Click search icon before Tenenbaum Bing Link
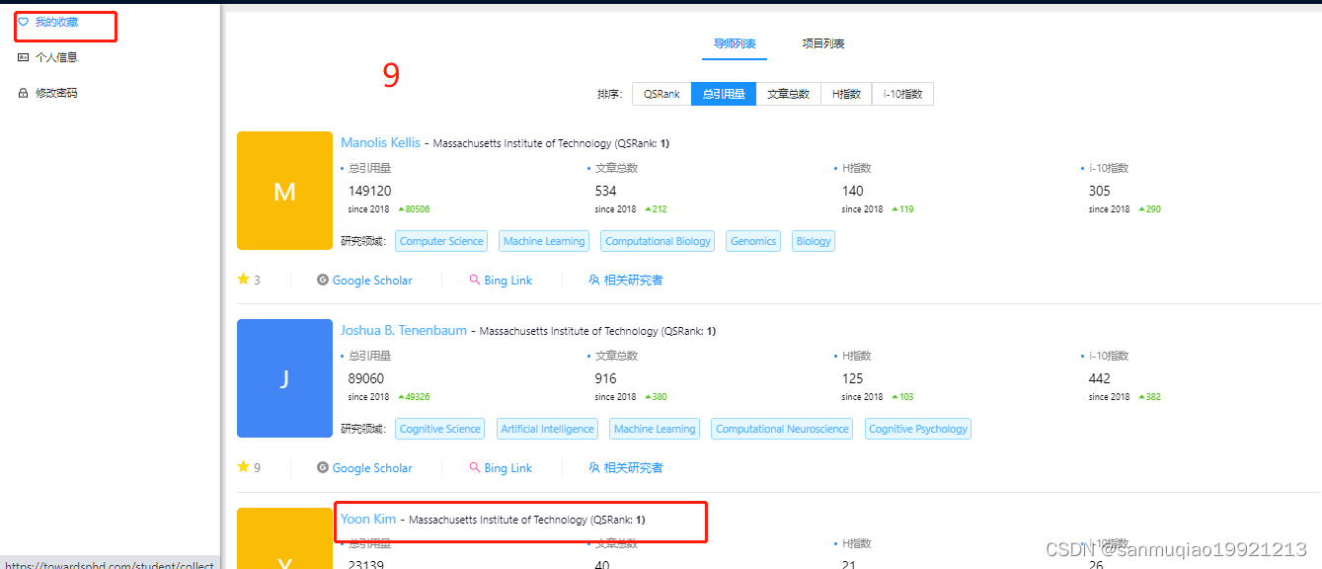Viewport: 1322px width, 569px height. coord(475,467)
